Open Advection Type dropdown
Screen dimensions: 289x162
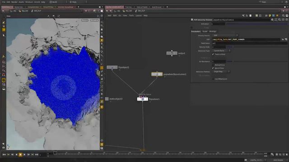tap(221, 51)
